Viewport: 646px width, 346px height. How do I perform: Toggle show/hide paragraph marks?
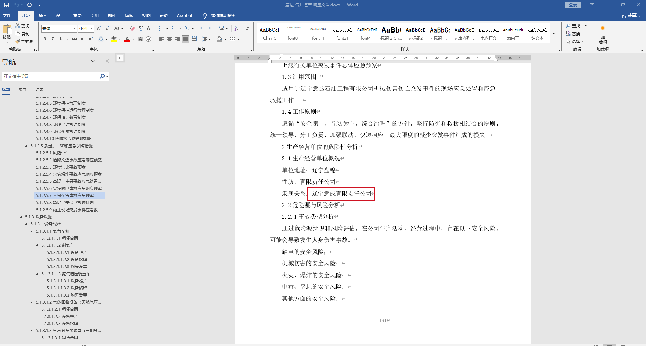click(x=248, y=29)
